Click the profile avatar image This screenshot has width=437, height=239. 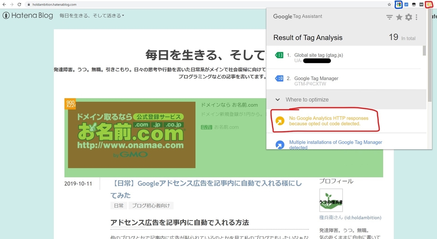pos(331,200)
